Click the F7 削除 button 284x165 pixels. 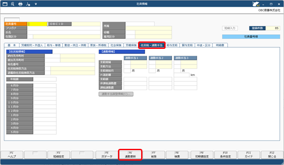click(154, 155)
